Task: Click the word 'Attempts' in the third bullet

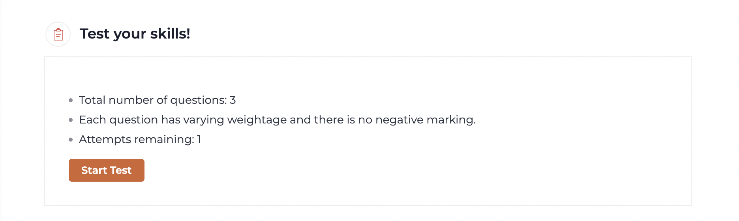Action: pos(105,140)
